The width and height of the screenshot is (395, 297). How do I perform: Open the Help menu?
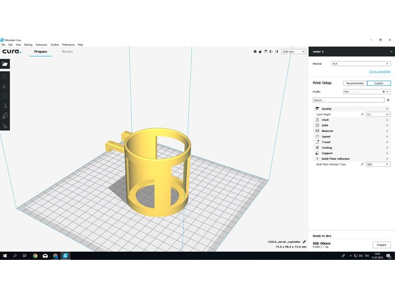click(x=81, y=45)
